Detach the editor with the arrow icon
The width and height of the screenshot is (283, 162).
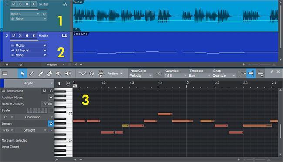click(272, 71)
